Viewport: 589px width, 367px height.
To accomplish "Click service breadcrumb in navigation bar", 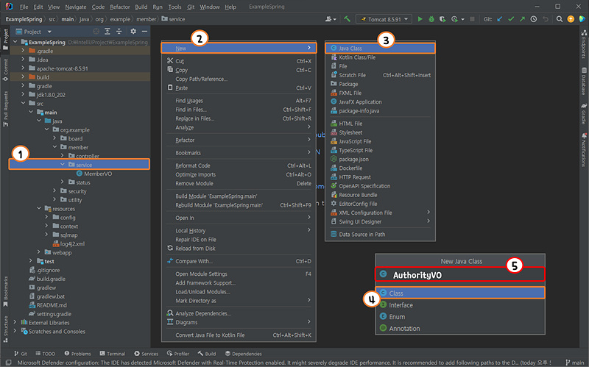I will click(173, 19).
